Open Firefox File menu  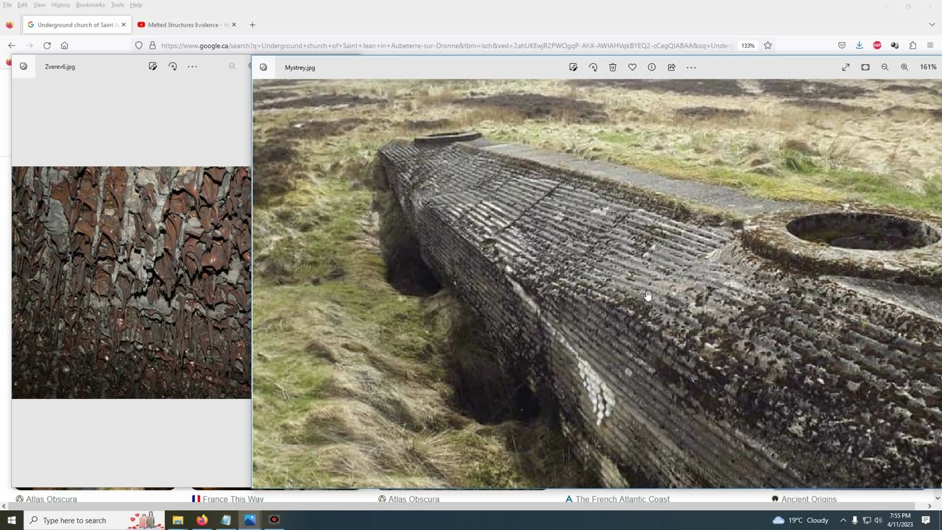tap(7, 5)
